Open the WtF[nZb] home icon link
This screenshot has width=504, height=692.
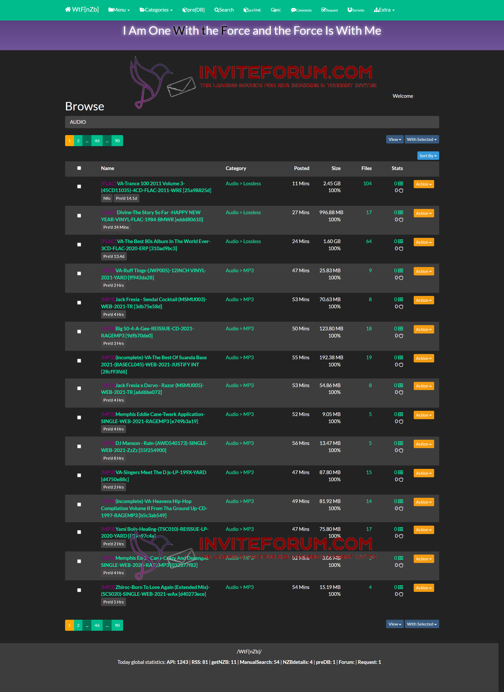(82, 10)
